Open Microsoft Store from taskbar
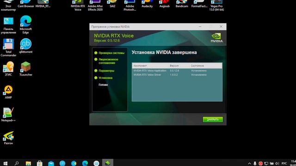The width and height of the screenshot is (296, 166). 40,163
